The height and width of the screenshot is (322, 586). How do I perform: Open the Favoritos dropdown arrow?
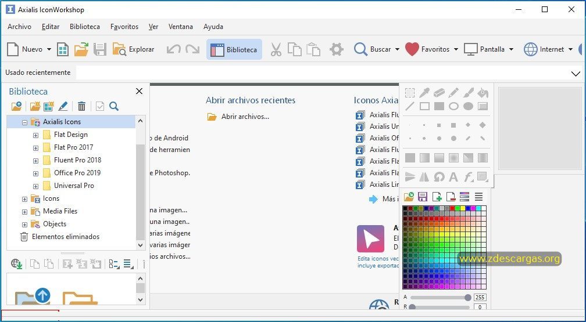[x=456, y=49]
